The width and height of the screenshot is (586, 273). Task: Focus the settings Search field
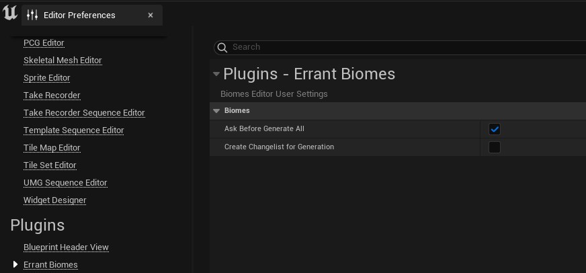pyautogui.click(x=400, y=48)
